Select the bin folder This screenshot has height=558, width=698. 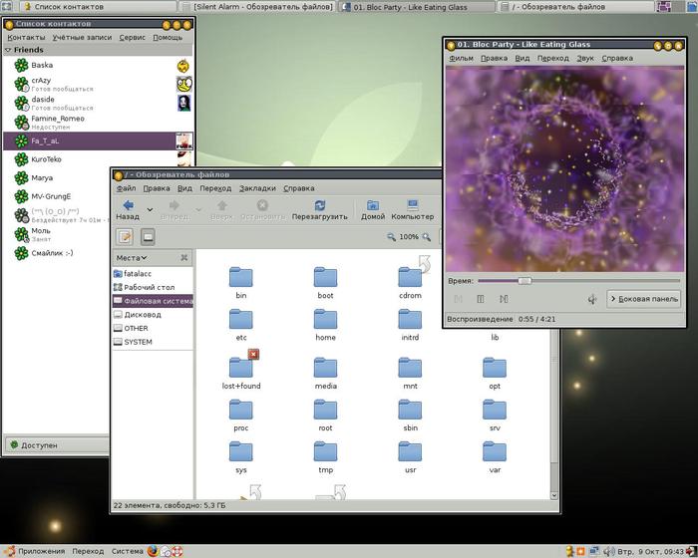tap(241, 283)
